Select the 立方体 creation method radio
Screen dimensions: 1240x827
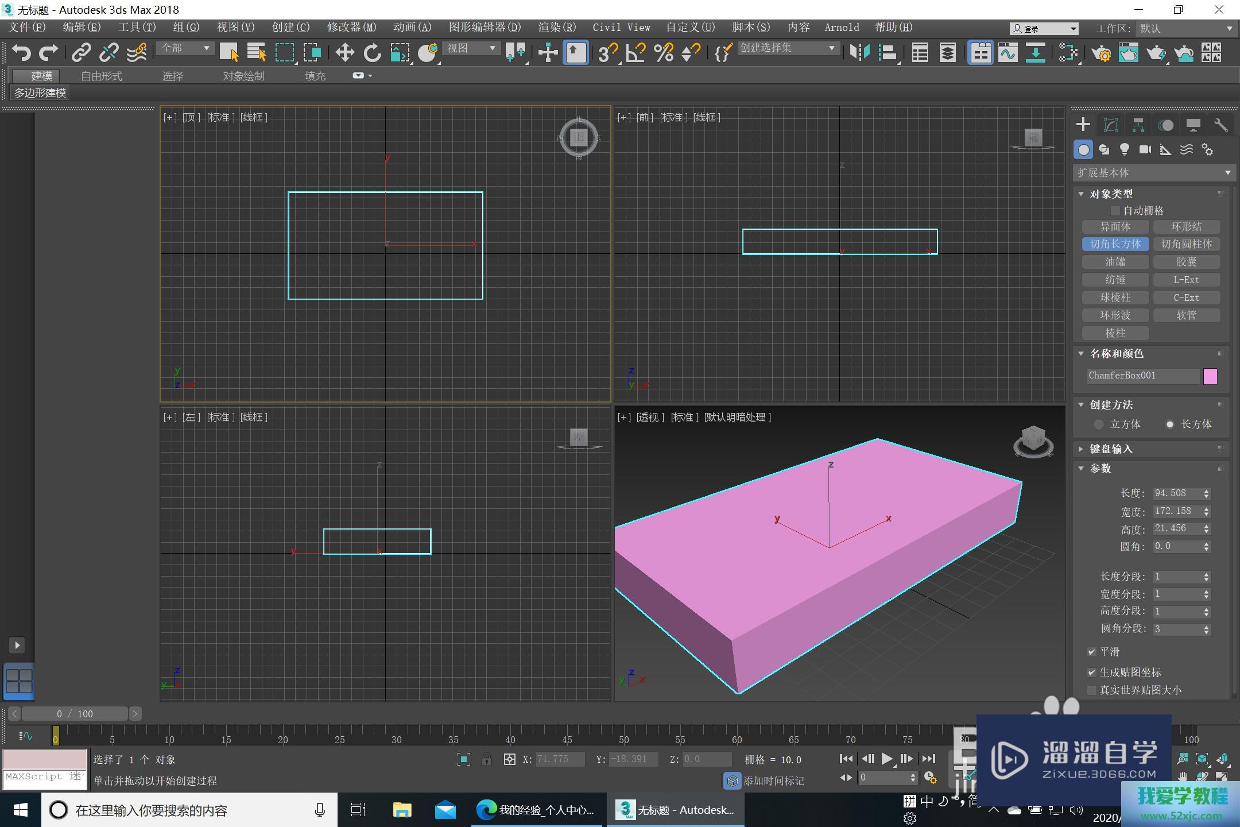click(x=1099, y=424)
